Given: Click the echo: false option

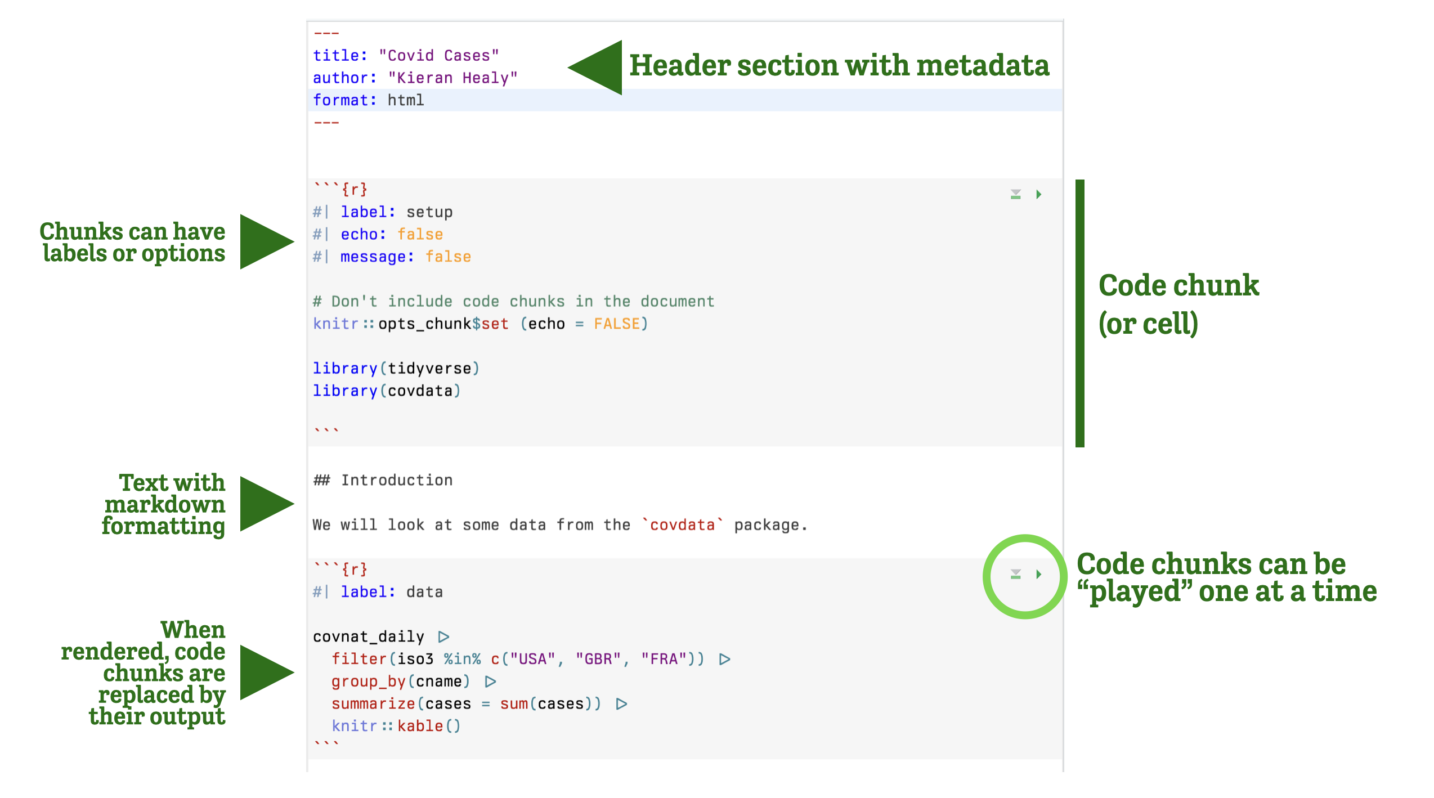Looking at the screenshot, I should click(x=392, y=234).
